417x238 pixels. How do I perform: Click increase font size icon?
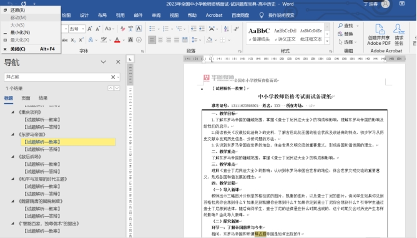click(90, 29)
